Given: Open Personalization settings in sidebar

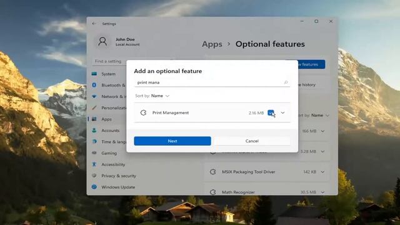Looking at the screenshot, I should pos(114,108).
